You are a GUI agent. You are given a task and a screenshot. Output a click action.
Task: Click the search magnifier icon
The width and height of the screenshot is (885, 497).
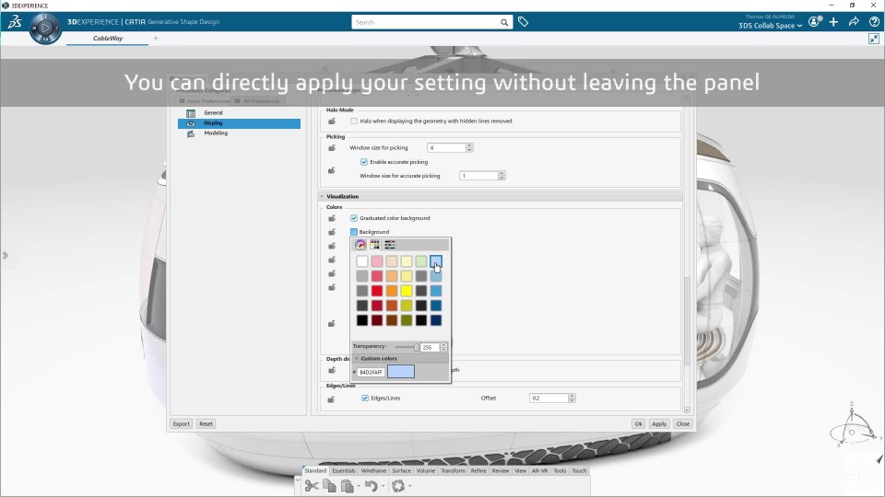pyautogui.click(x=504, y=22)
